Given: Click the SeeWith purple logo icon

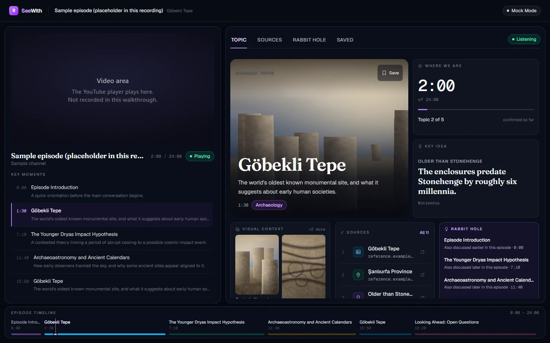Looking at the screenshot, I should click(14, 11).
